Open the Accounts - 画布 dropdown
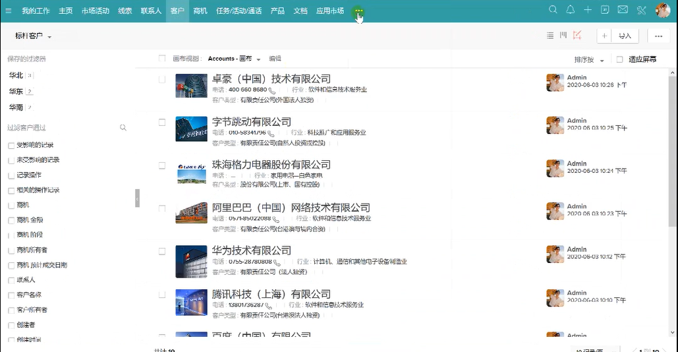 234,59
